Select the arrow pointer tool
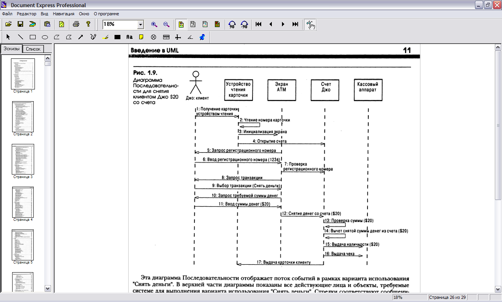 [8, 37]
